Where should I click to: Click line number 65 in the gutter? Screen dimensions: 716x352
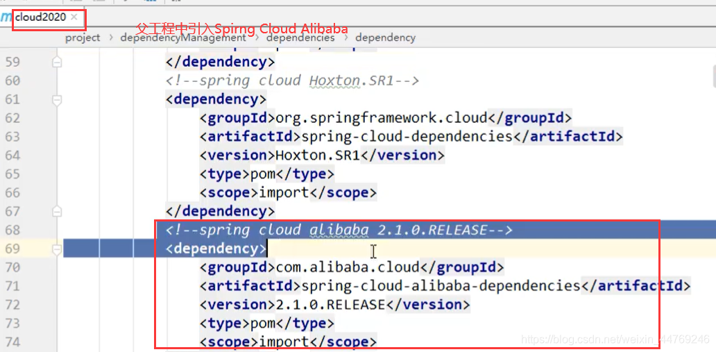[x=12, y=174]
